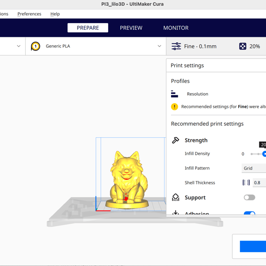Image resolution: width=266 pixels, height=266 pixels.
Task: Click the Support section icon
Action: pos(176,197)
